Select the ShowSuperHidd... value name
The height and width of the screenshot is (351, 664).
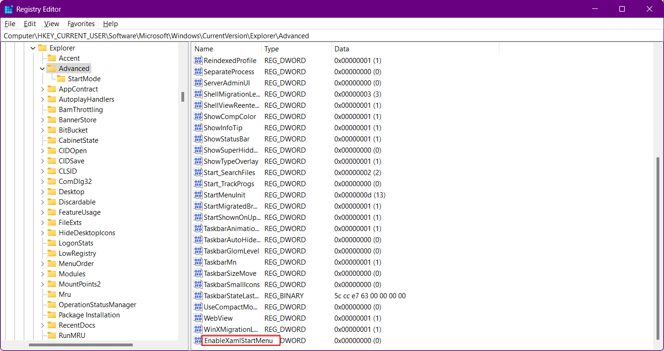coord(231,150)
